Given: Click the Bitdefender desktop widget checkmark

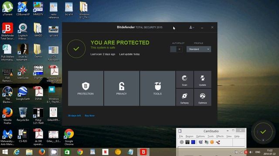Looking at the screenshot, I should 263,132.
